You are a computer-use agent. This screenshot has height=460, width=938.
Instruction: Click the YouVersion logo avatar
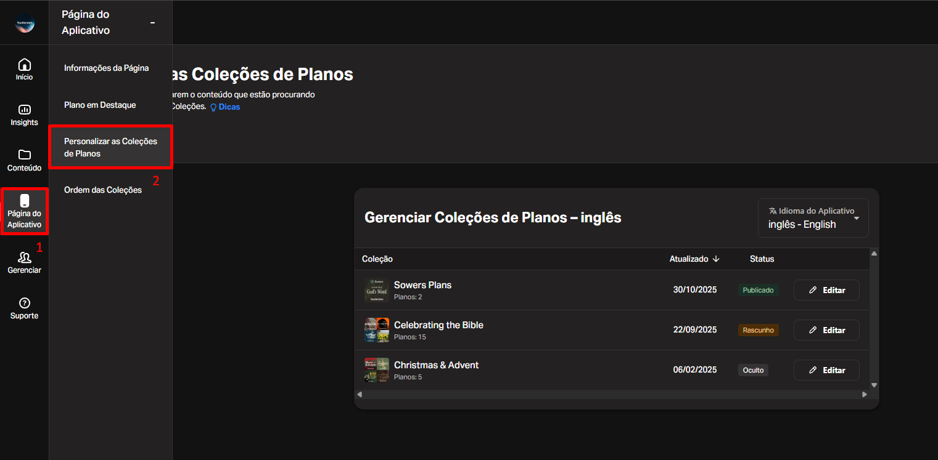click(x=25, y=23)
